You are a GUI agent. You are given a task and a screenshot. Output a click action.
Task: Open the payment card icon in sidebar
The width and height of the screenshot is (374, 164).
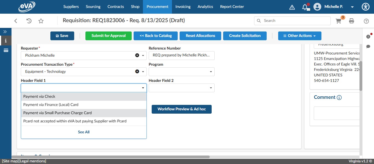click(5, 50)
